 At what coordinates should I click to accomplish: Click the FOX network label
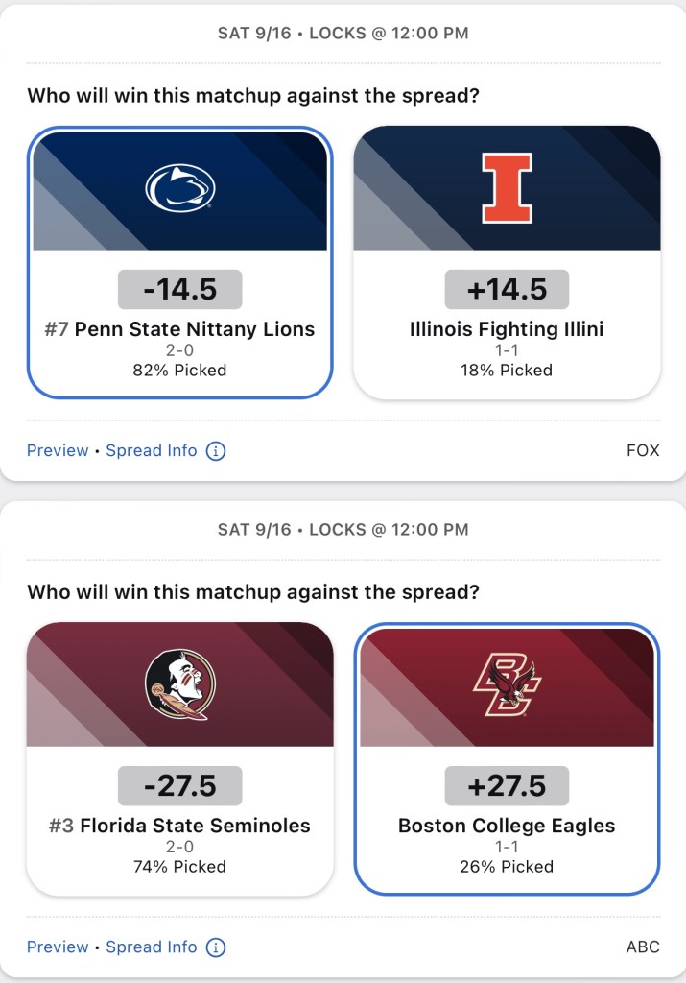click(642, 450)
